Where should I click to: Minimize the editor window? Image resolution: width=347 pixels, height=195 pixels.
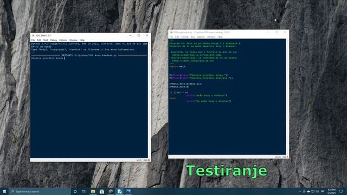pos(268,32)
